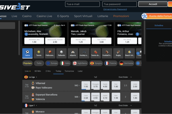172x114 pixels.
Task: Click the La Liga Spain flag icon
Action: [26, 77]
